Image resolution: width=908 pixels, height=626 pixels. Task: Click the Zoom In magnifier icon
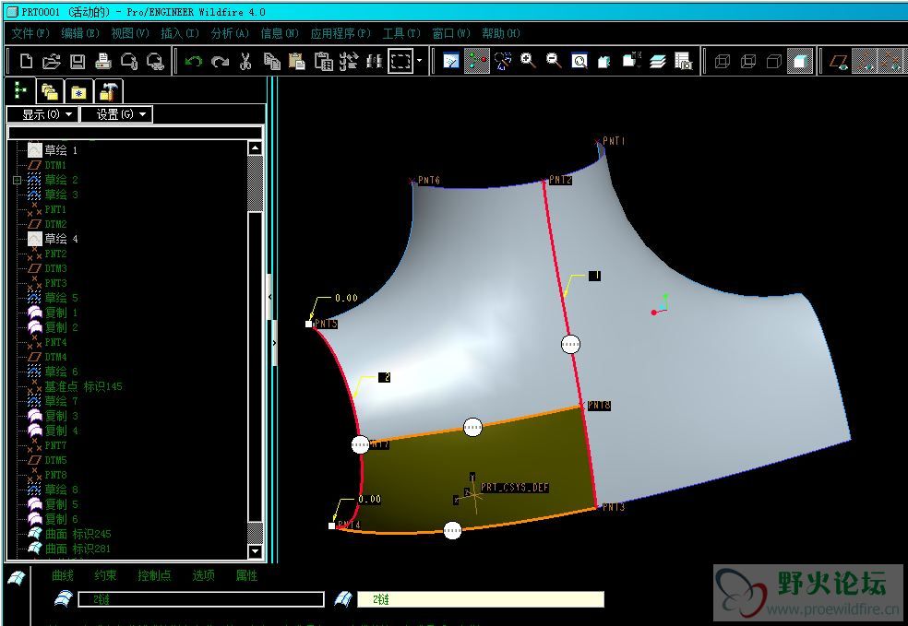528,61
